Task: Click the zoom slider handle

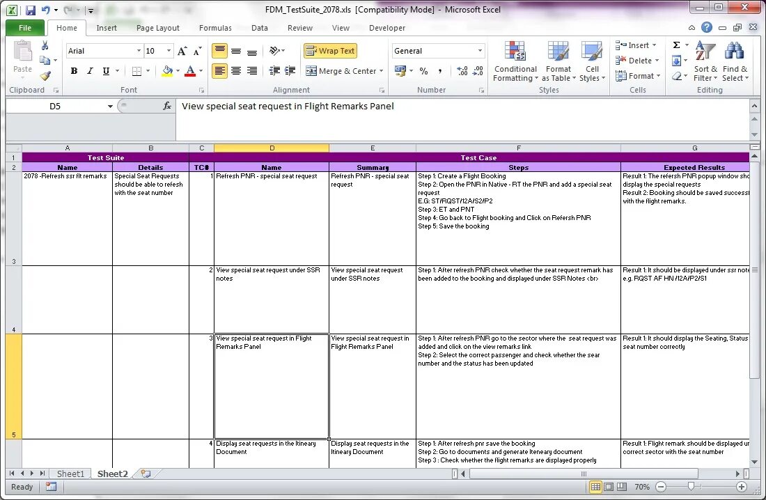Action: (x=691, y=486)
